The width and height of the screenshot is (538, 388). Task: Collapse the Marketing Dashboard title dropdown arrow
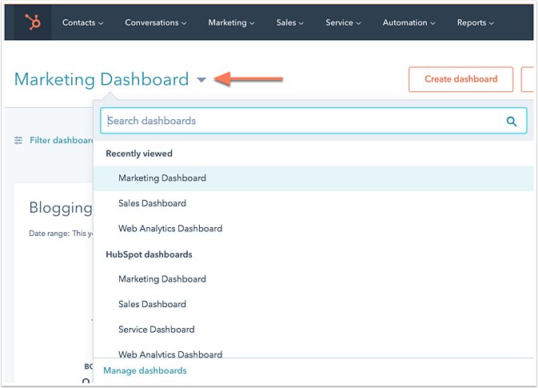point(201,79)
